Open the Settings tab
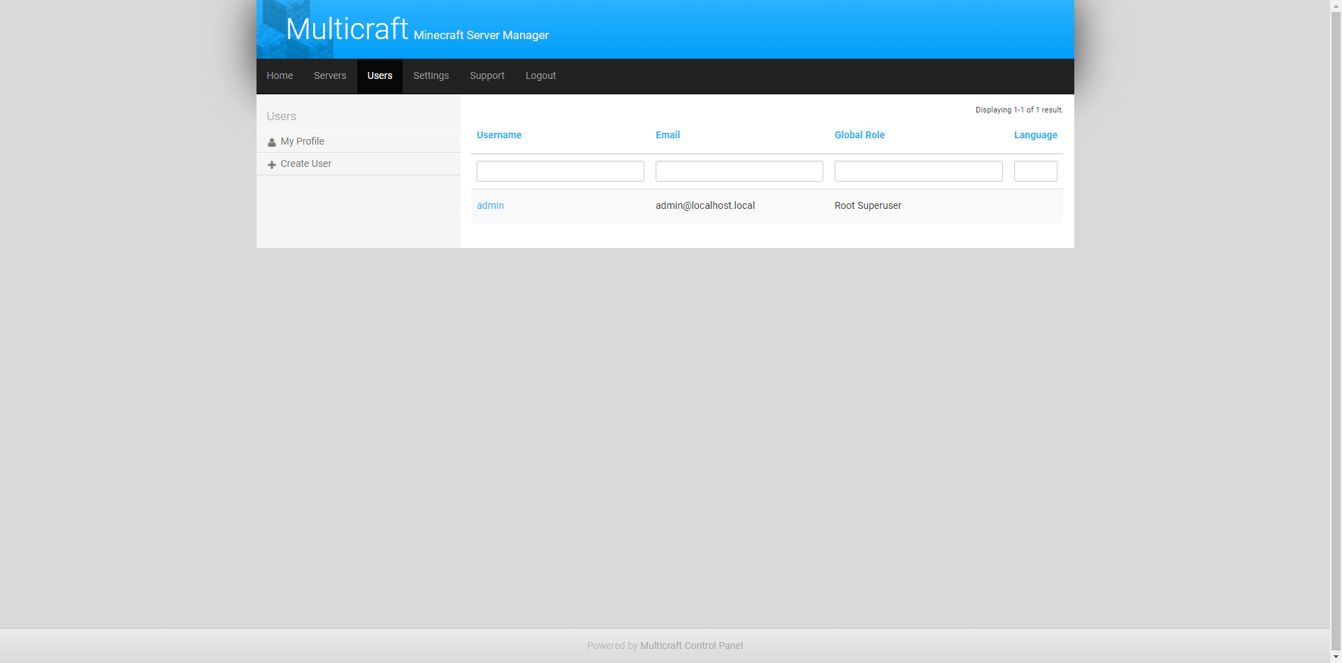 point(431,76)
